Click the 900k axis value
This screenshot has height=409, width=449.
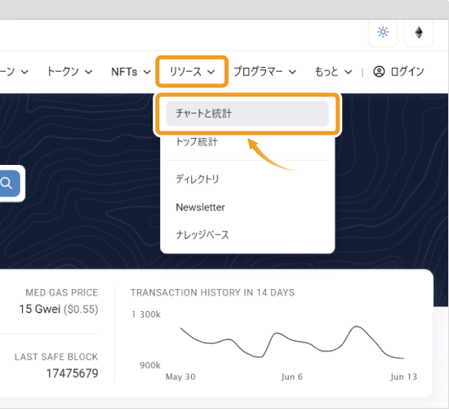pos(150,365)
